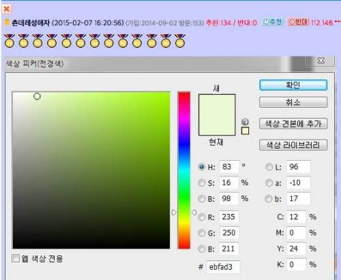Click the blue 추천 recommend button
Viewport: 341px width, 280px height.
[273, 22]
